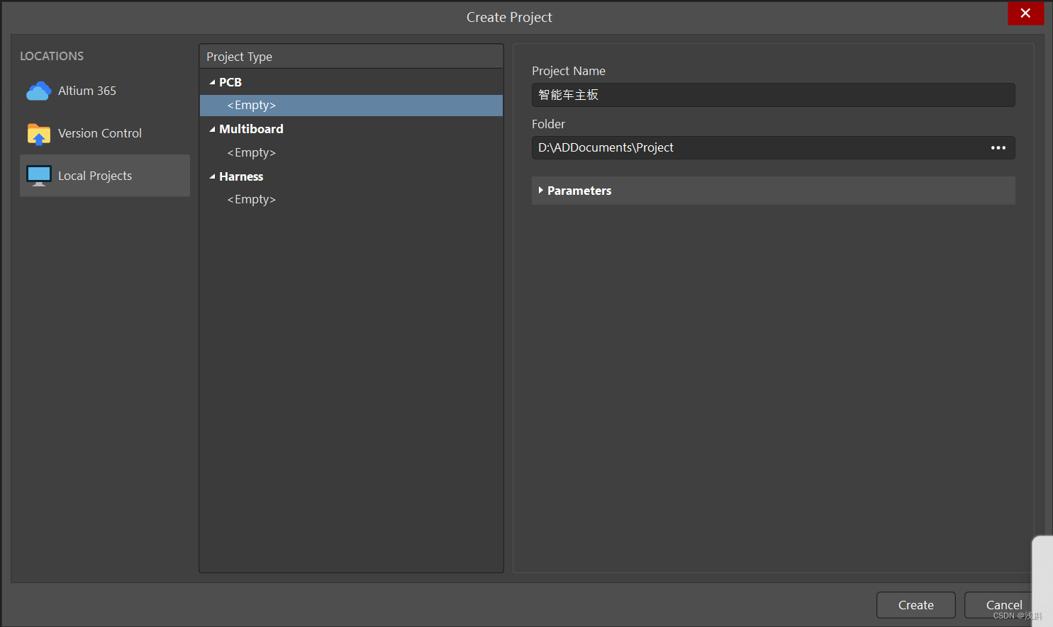
Task: Click the Local Projects monitor icon
Action: [x=39, y=176]
